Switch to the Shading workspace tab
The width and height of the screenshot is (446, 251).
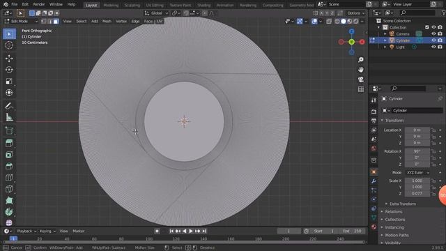(204, 5)
